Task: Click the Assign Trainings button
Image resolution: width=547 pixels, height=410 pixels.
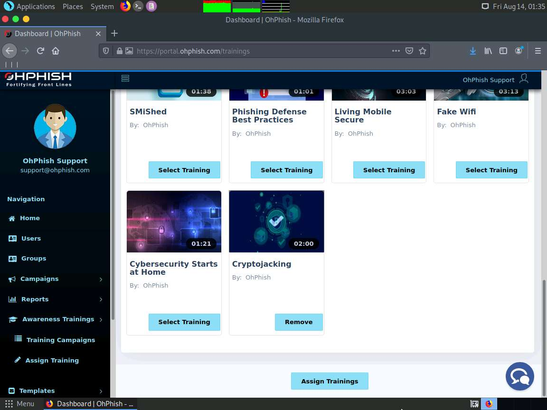Action: pos(330,381)
